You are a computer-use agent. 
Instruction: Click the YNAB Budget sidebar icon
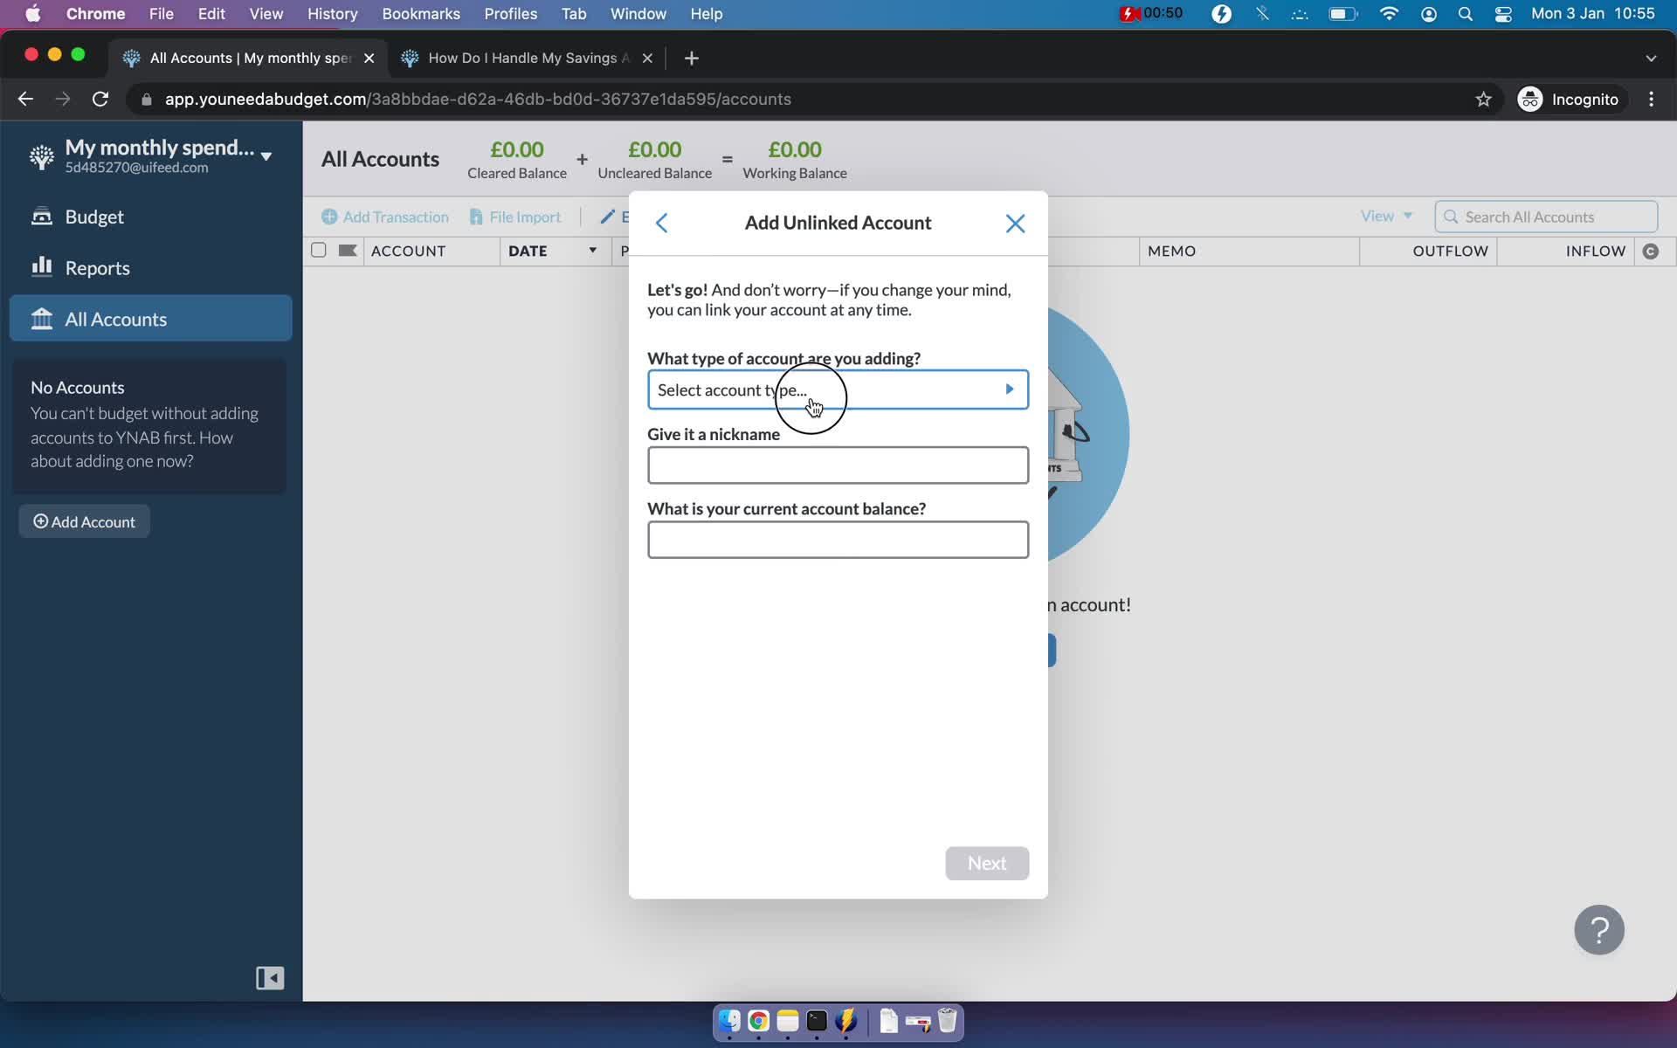pos(41,215)
